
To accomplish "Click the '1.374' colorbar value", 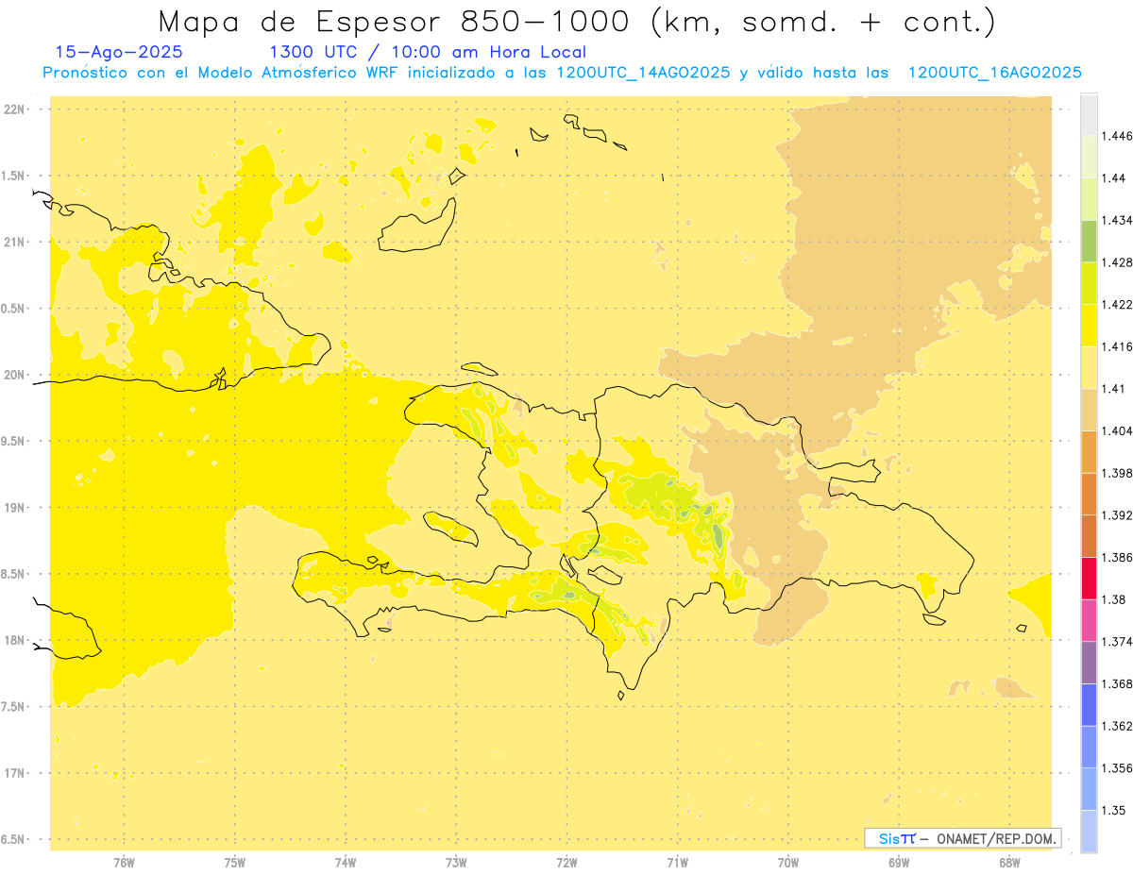I will tap(1118, 642).
